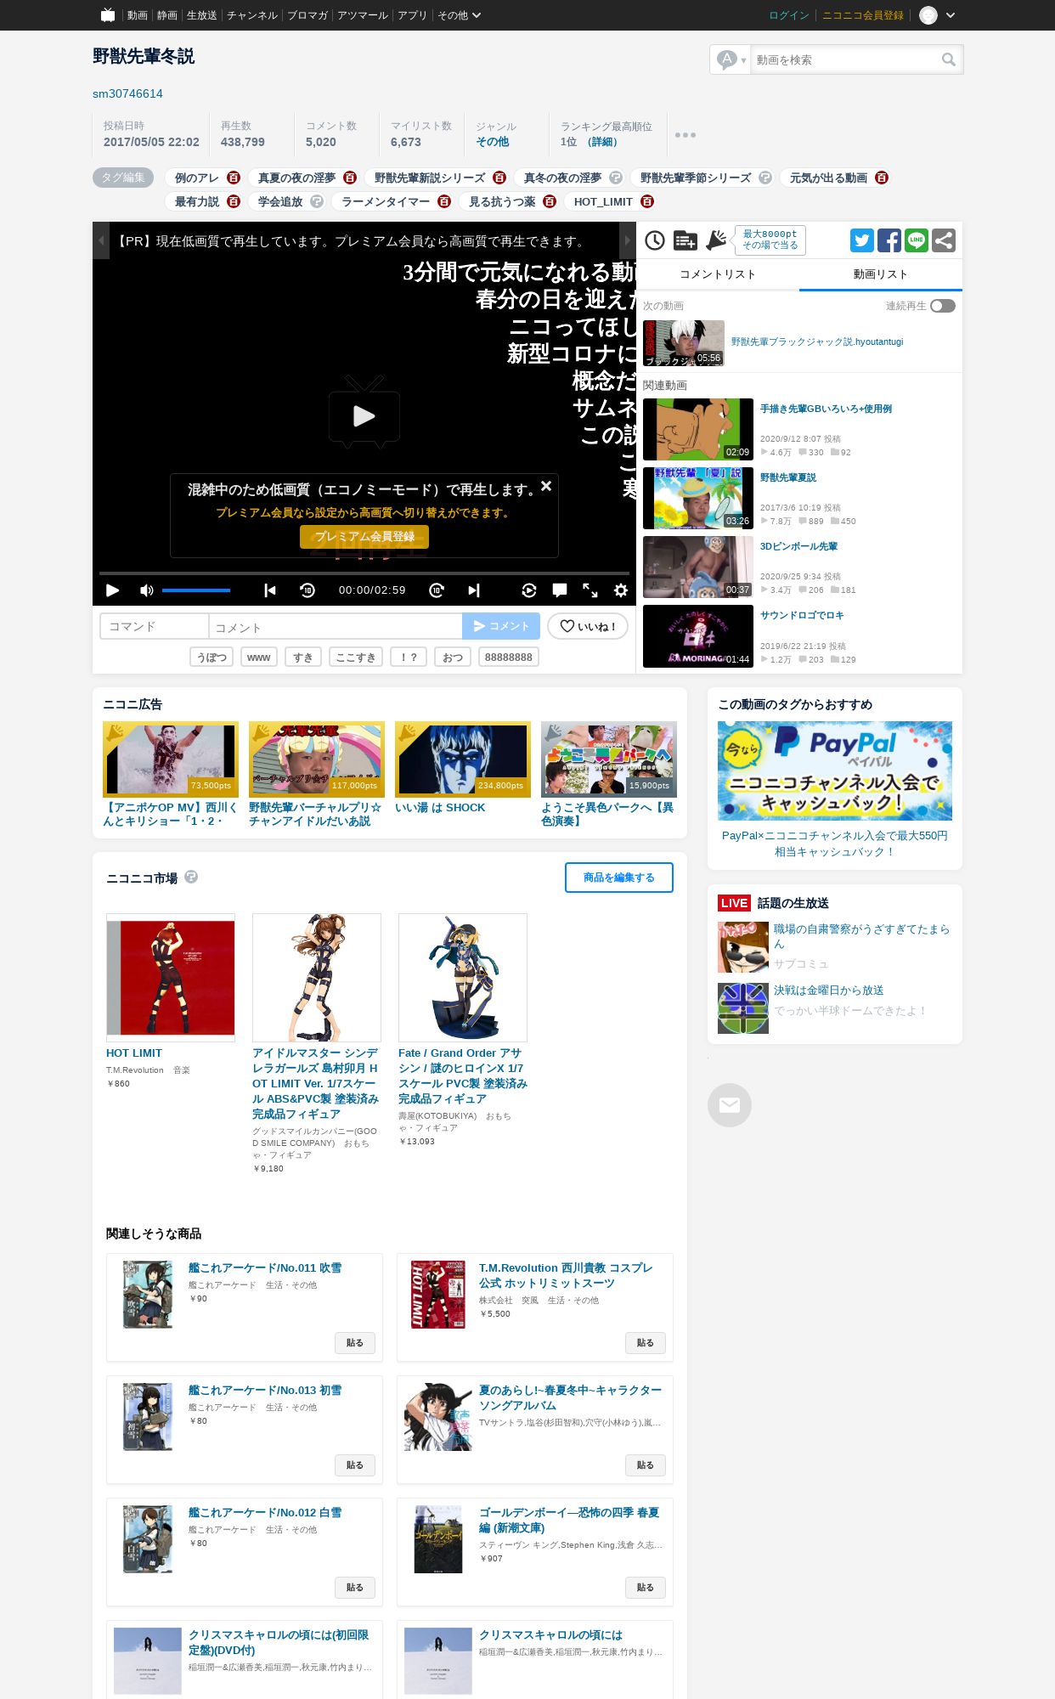Click the search magnifier icon

pyautogui.click(x=949, y=59)
